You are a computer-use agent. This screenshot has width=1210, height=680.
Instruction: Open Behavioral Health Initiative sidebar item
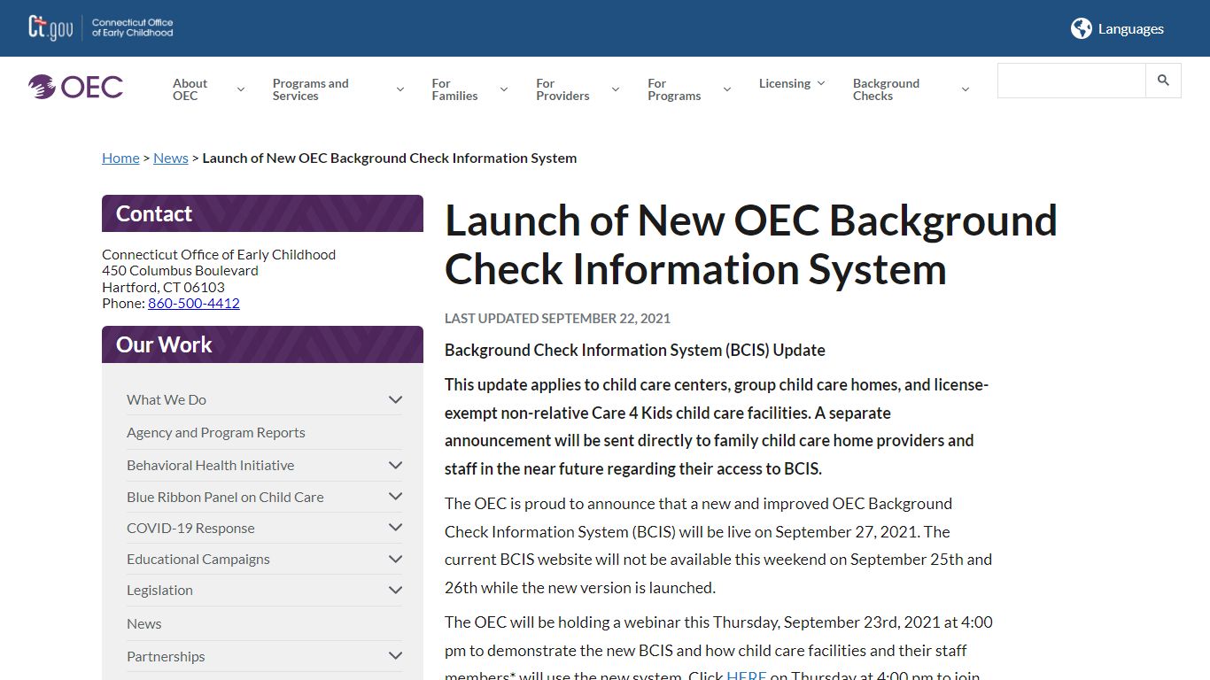(x=211, y=465)
